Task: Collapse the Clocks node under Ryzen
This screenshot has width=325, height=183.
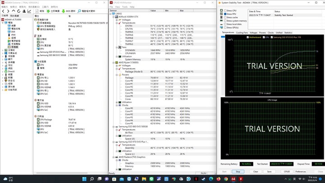Action: [117, 105]
